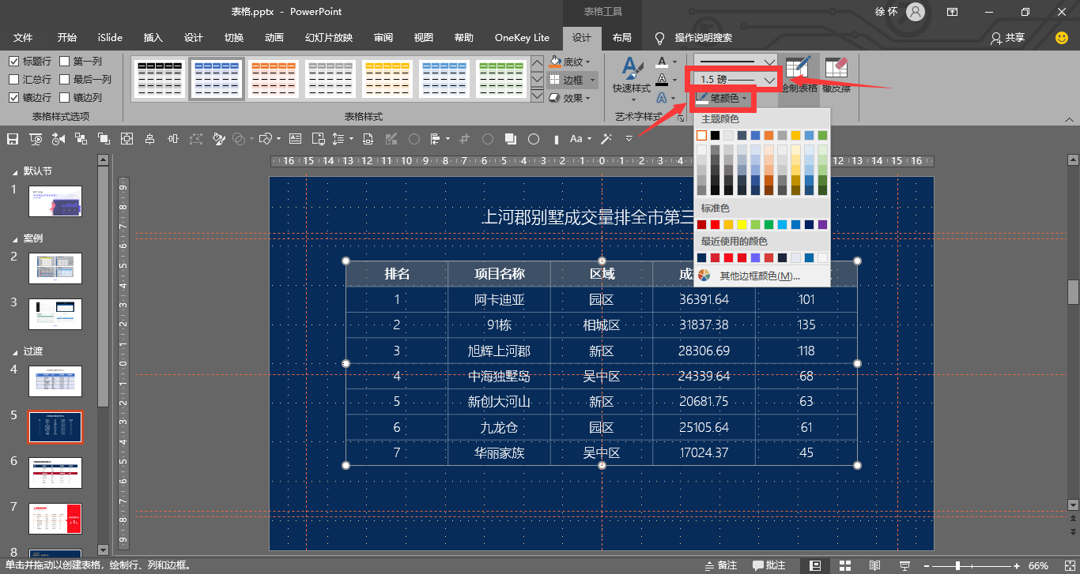Check the First Column (第一列) checkbox
1080x574 pixels.
click(x=64, y=61)
